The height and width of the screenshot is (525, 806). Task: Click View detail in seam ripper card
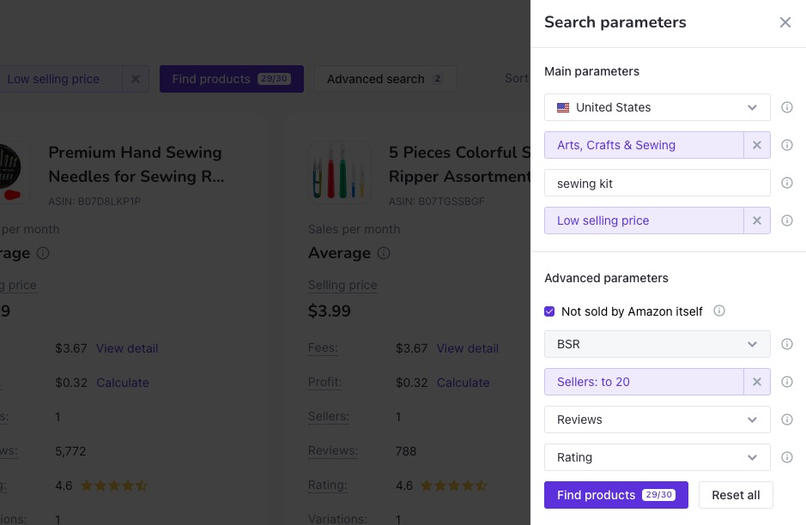tap(467, 348)
